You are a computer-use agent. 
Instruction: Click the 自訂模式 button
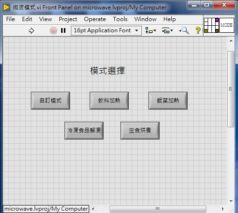click(50, 101)
